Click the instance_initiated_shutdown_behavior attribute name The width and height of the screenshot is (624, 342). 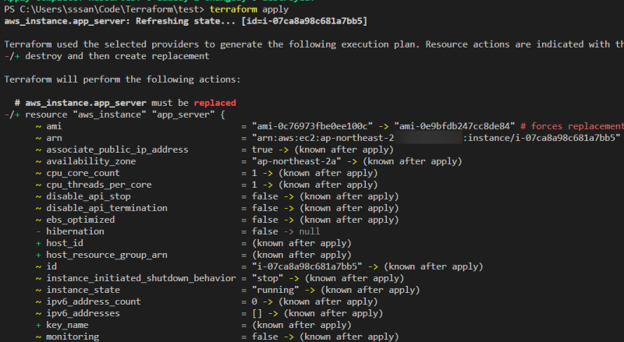point(140,278)
